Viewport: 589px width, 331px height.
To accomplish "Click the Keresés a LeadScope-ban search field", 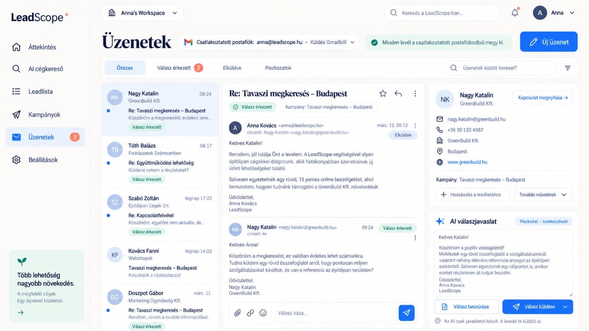I will (x=442, y=13).
